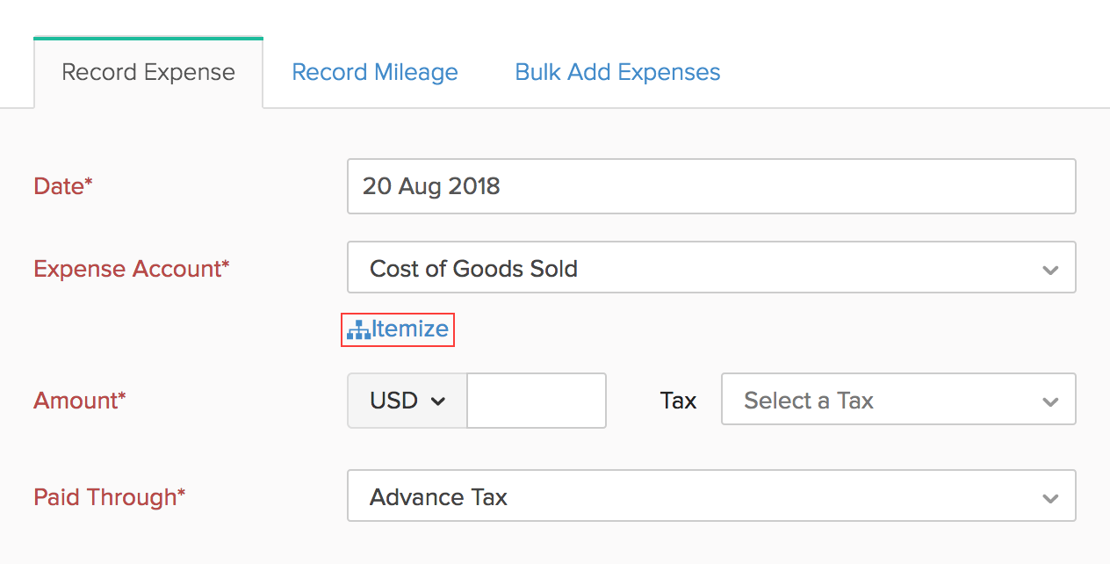Click the Cost of Goods Sold selection
The width and height of the screenshot is (1110, 564).
pos(474,269)
